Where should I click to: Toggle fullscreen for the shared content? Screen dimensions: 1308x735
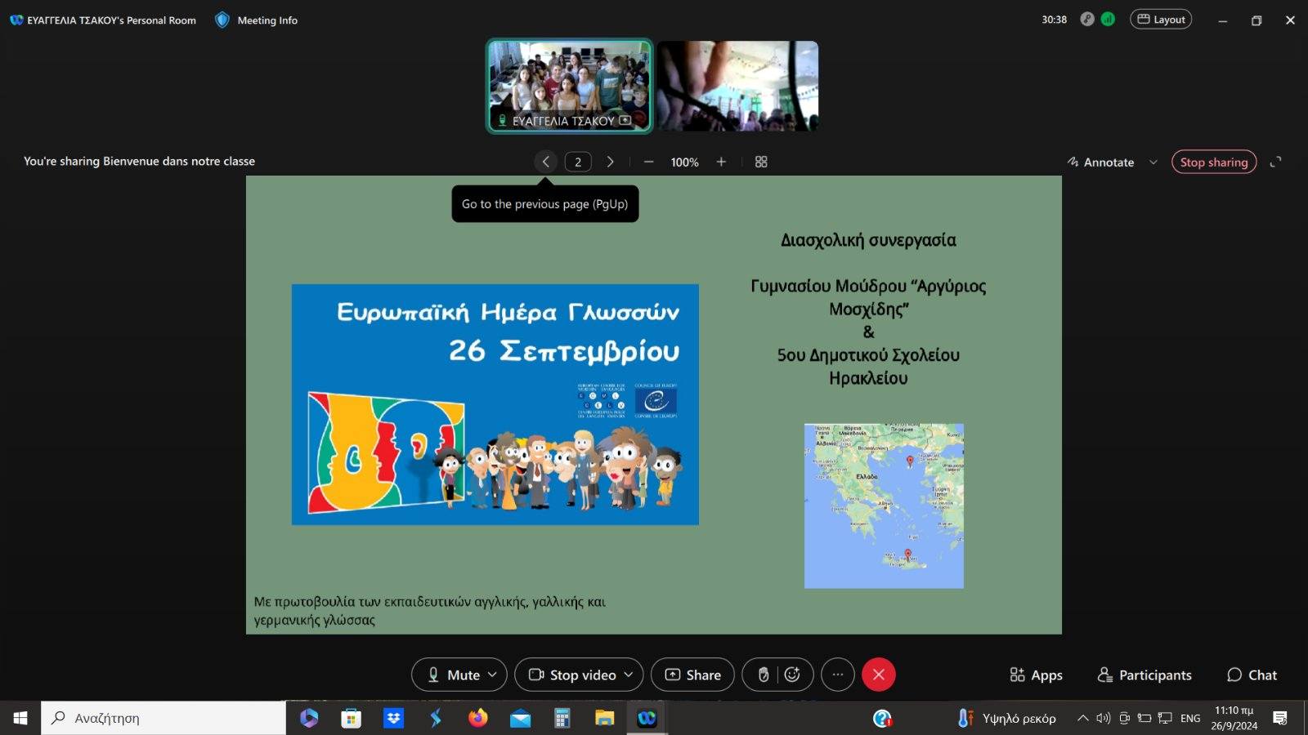[1275, 162]
